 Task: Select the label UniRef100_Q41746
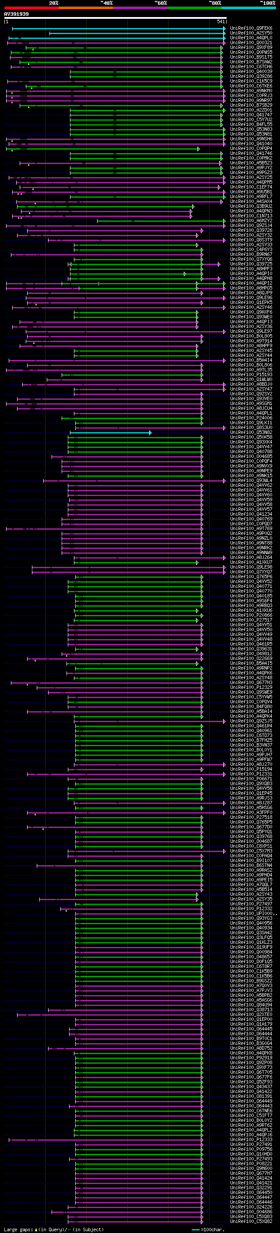pos(251,153)
